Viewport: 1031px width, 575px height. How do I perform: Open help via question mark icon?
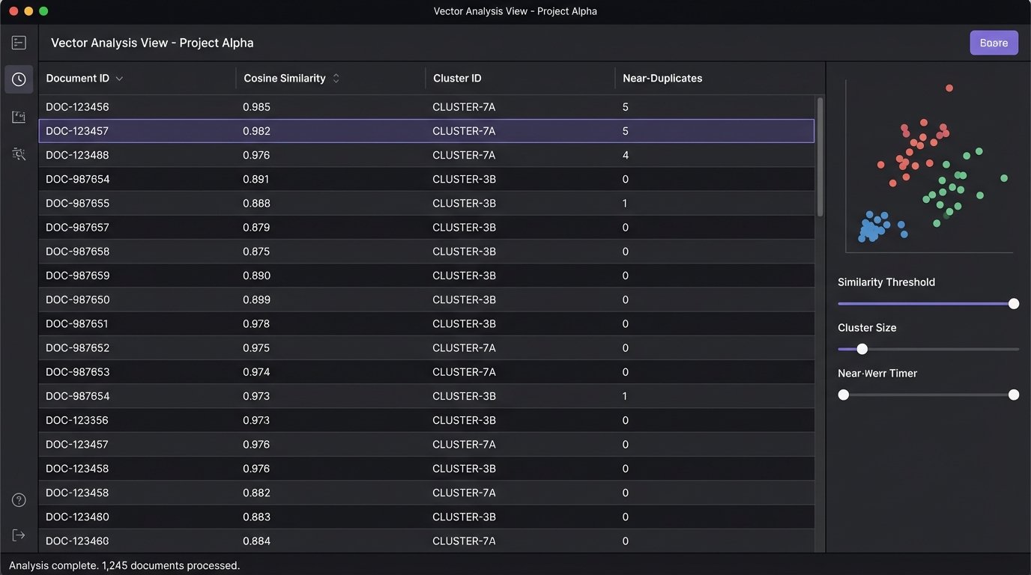19,500
